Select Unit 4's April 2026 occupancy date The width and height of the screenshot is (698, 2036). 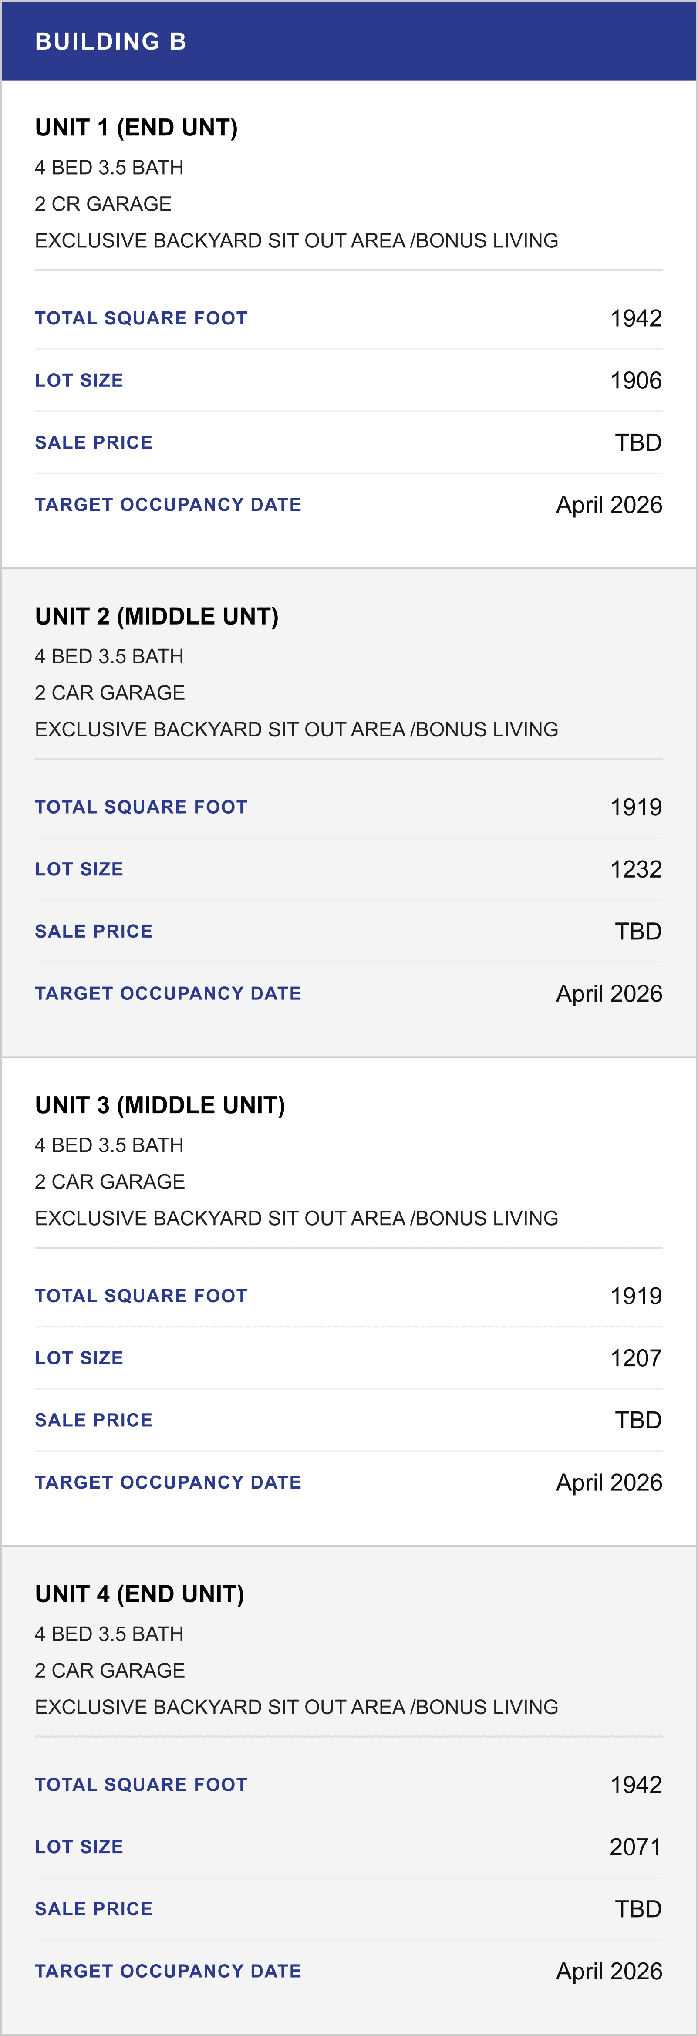click(609, 1970)
